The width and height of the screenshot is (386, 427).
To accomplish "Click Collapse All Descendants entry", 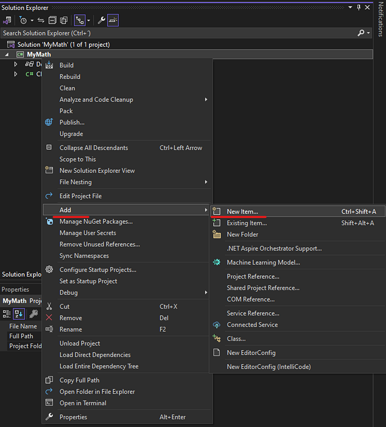I will point(127,148).
